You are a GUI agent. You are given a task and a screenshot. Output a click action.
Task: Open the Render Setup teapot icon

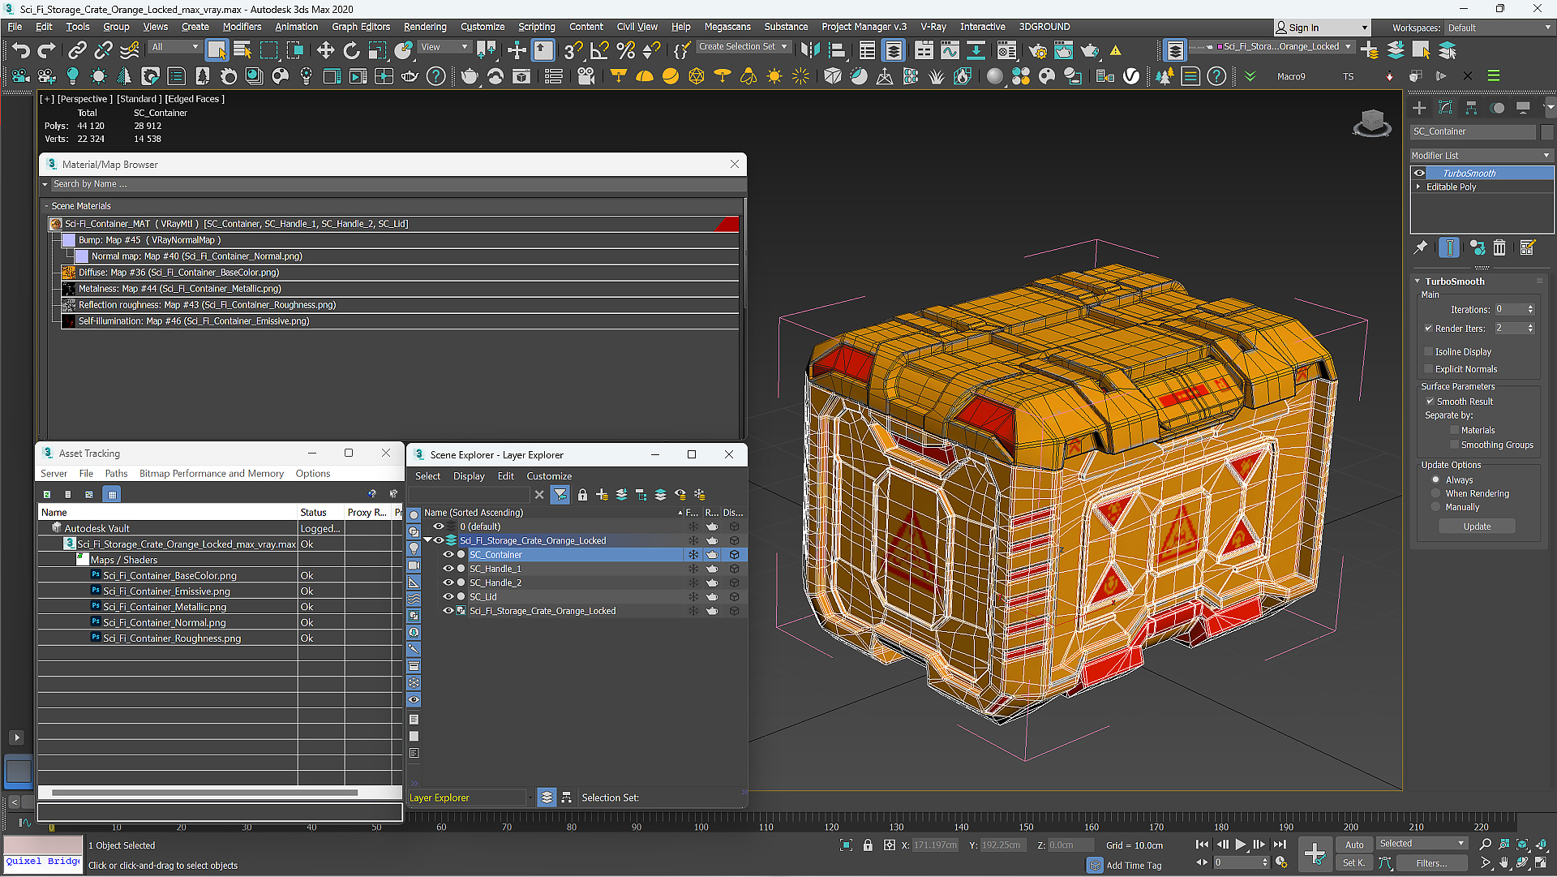coord(1037,50)
